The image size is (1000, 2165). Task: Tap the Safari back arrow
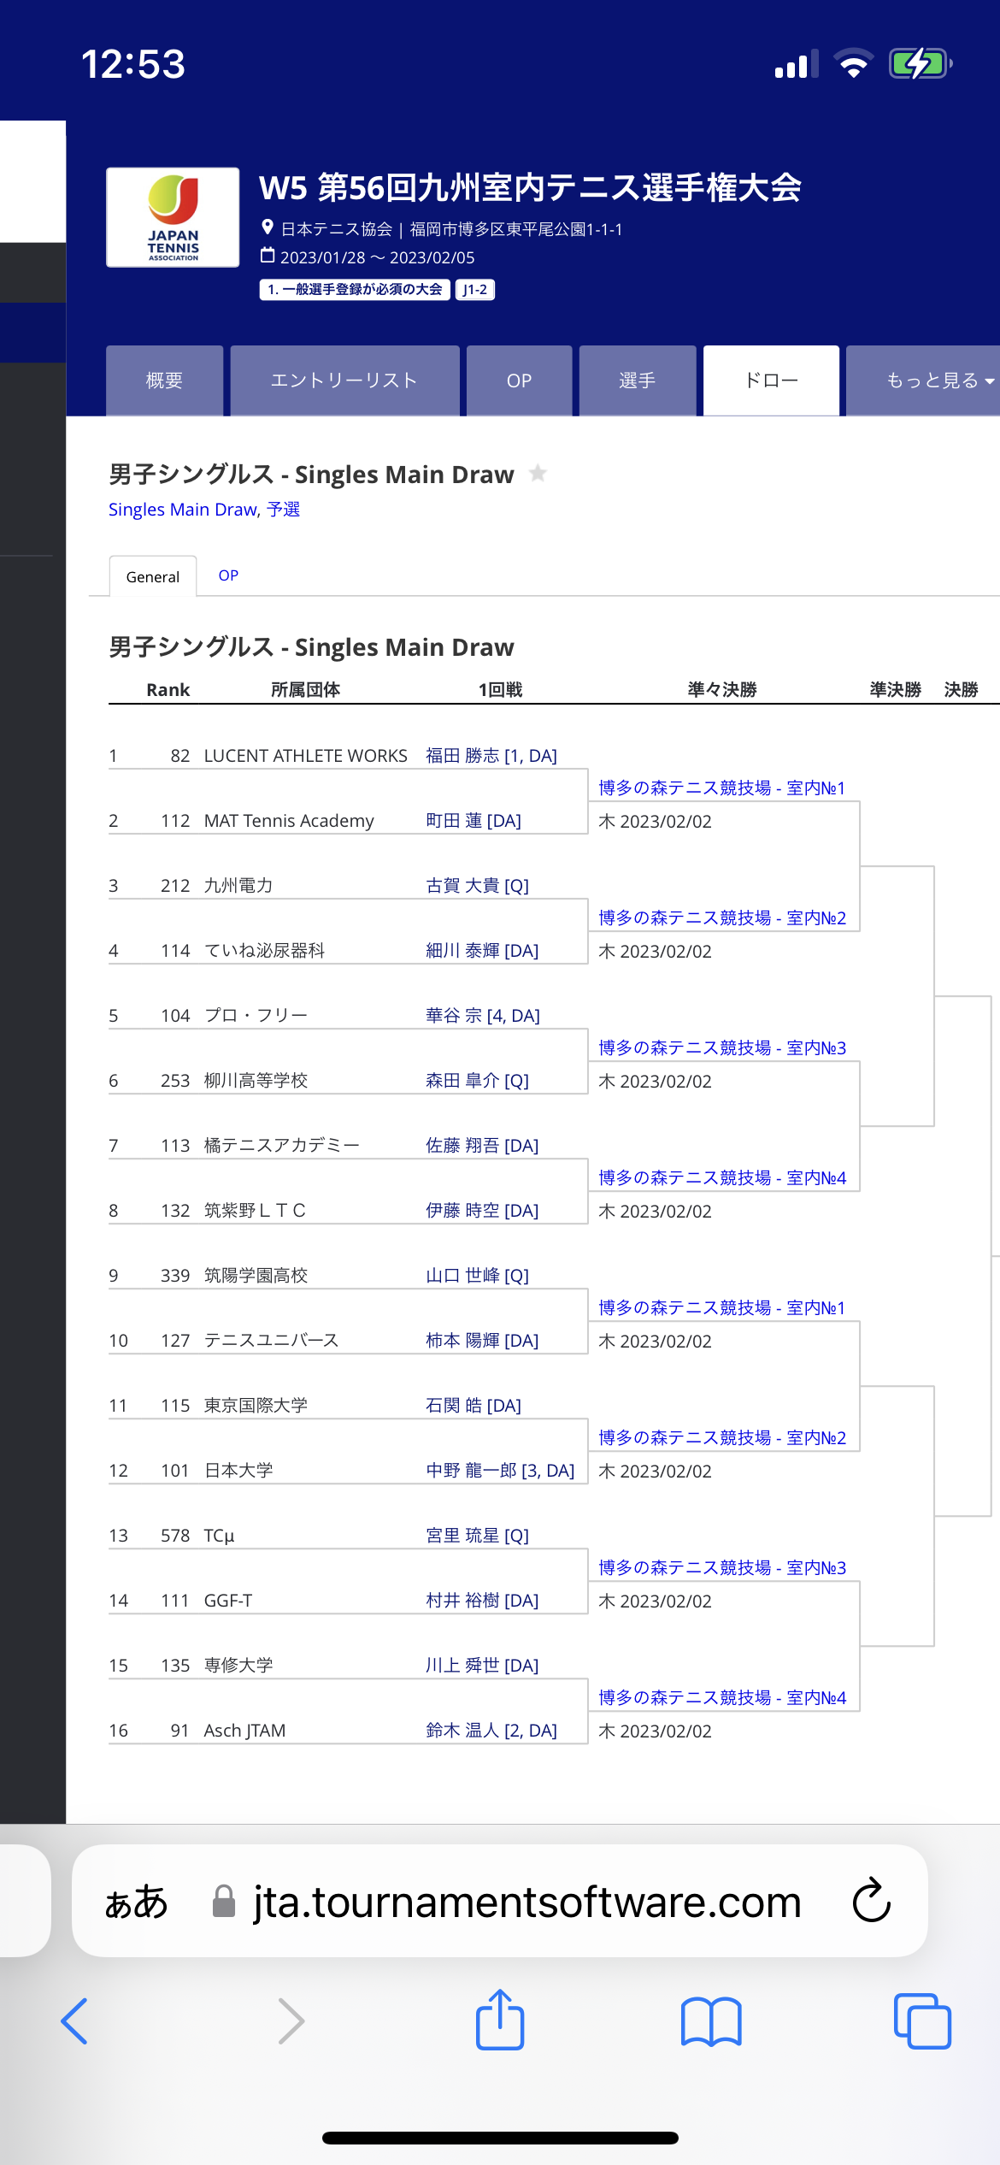pos(74,2021)
